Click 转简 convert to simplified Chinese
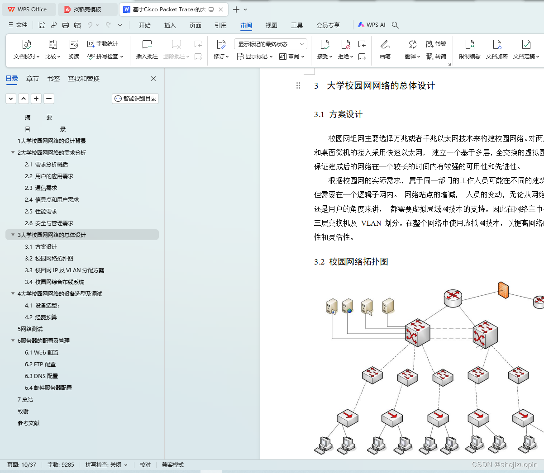The height and width of the screenshot is (473, 544). 436,57
